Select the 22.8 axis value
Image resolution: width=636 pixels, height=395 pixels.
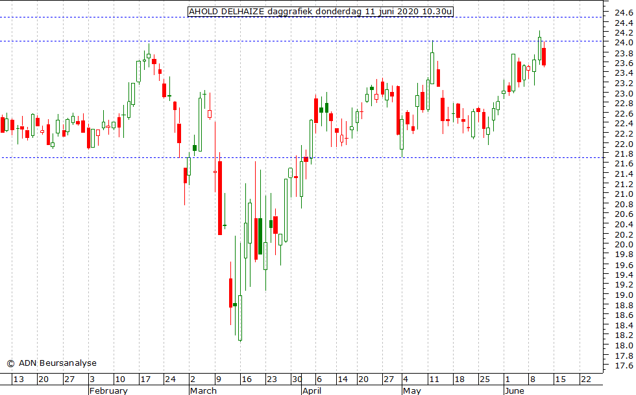click(x=624, y=104)
